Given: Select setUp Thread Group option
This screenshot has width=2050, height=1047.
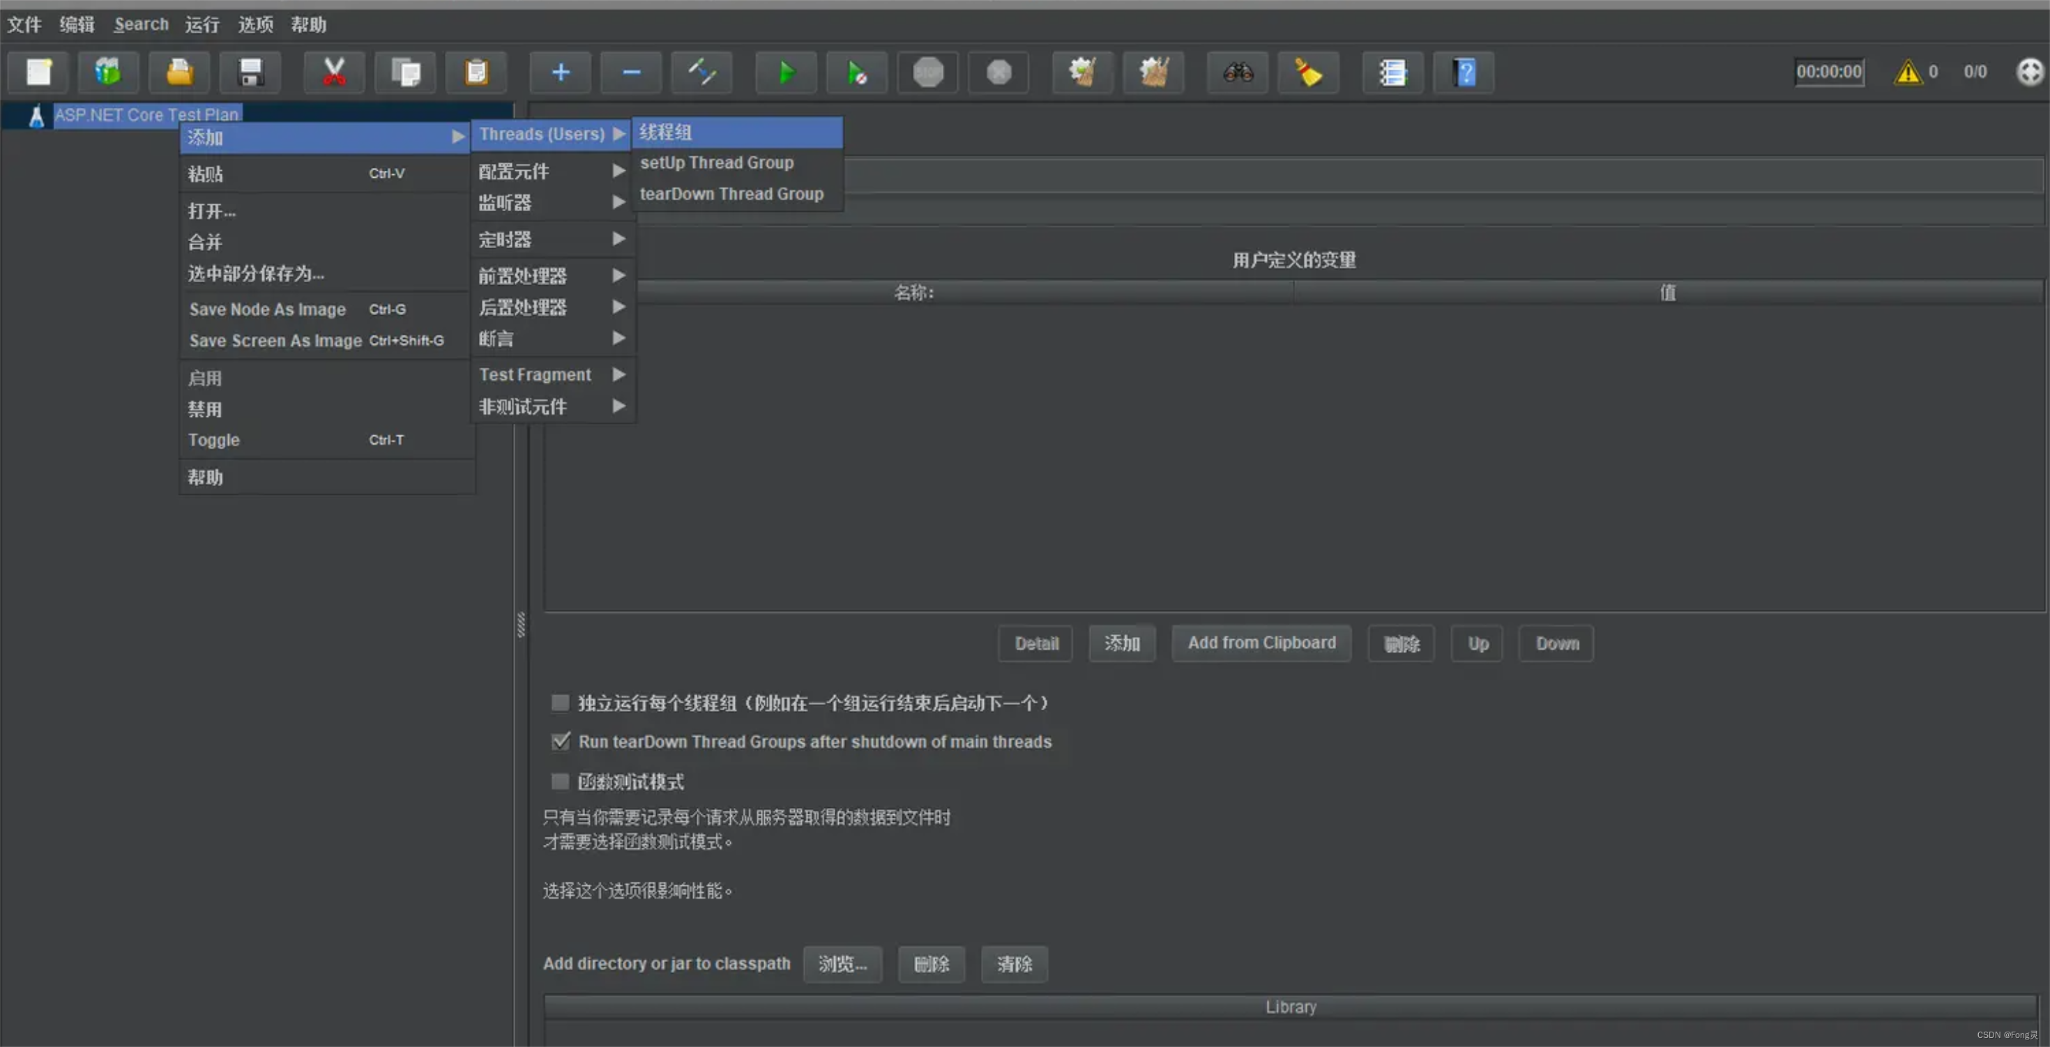Looking at the screenshot, I should (x=716, y=162).
